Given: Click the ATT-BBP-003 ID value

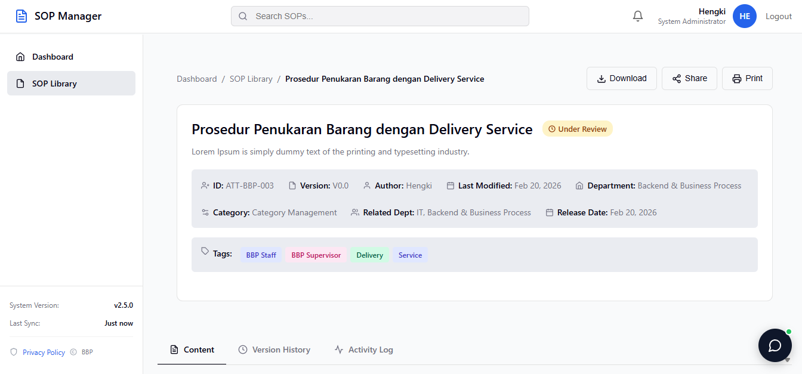Looking at the screenshot, I should pyautogui.click(x=249, y=186).
